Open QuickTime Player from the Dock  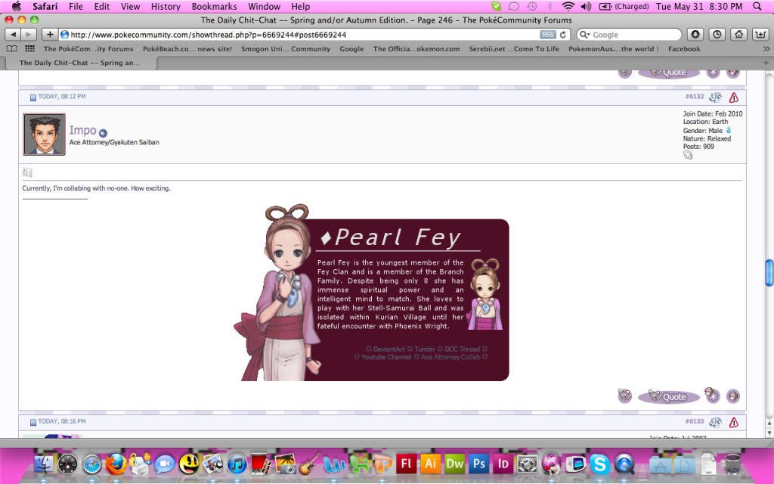coord(624,464)
